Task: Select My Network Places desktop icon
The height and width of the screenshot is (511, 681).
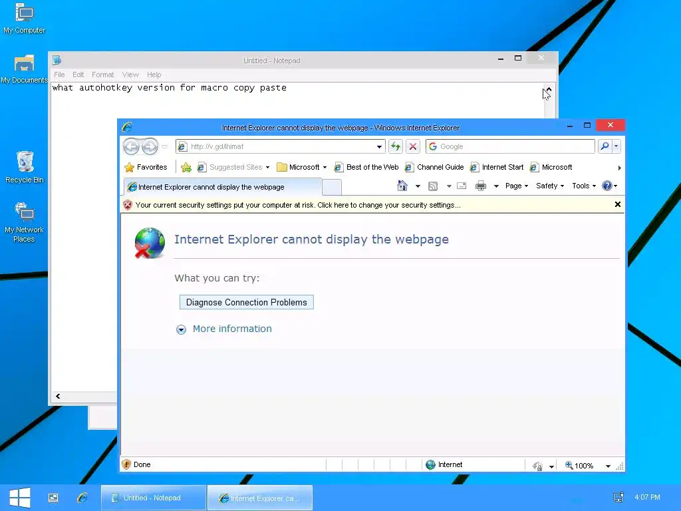Action: coord(25,222)
